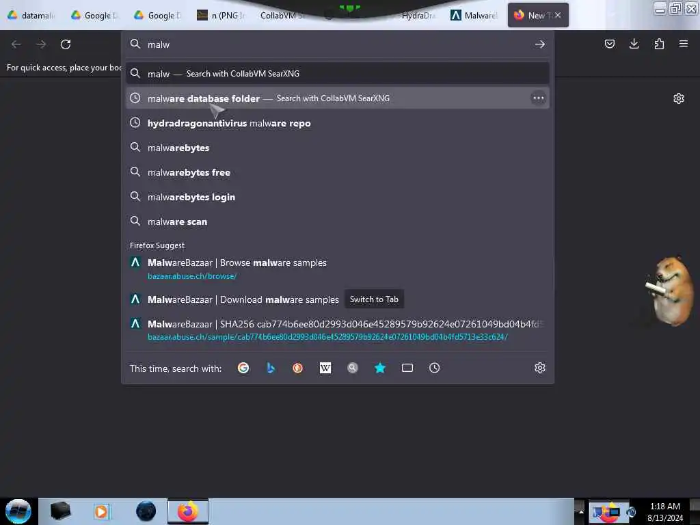The width and height of the screenshot is (700, 525).
Task: Search this time with Bing icon
Action: 271,368
